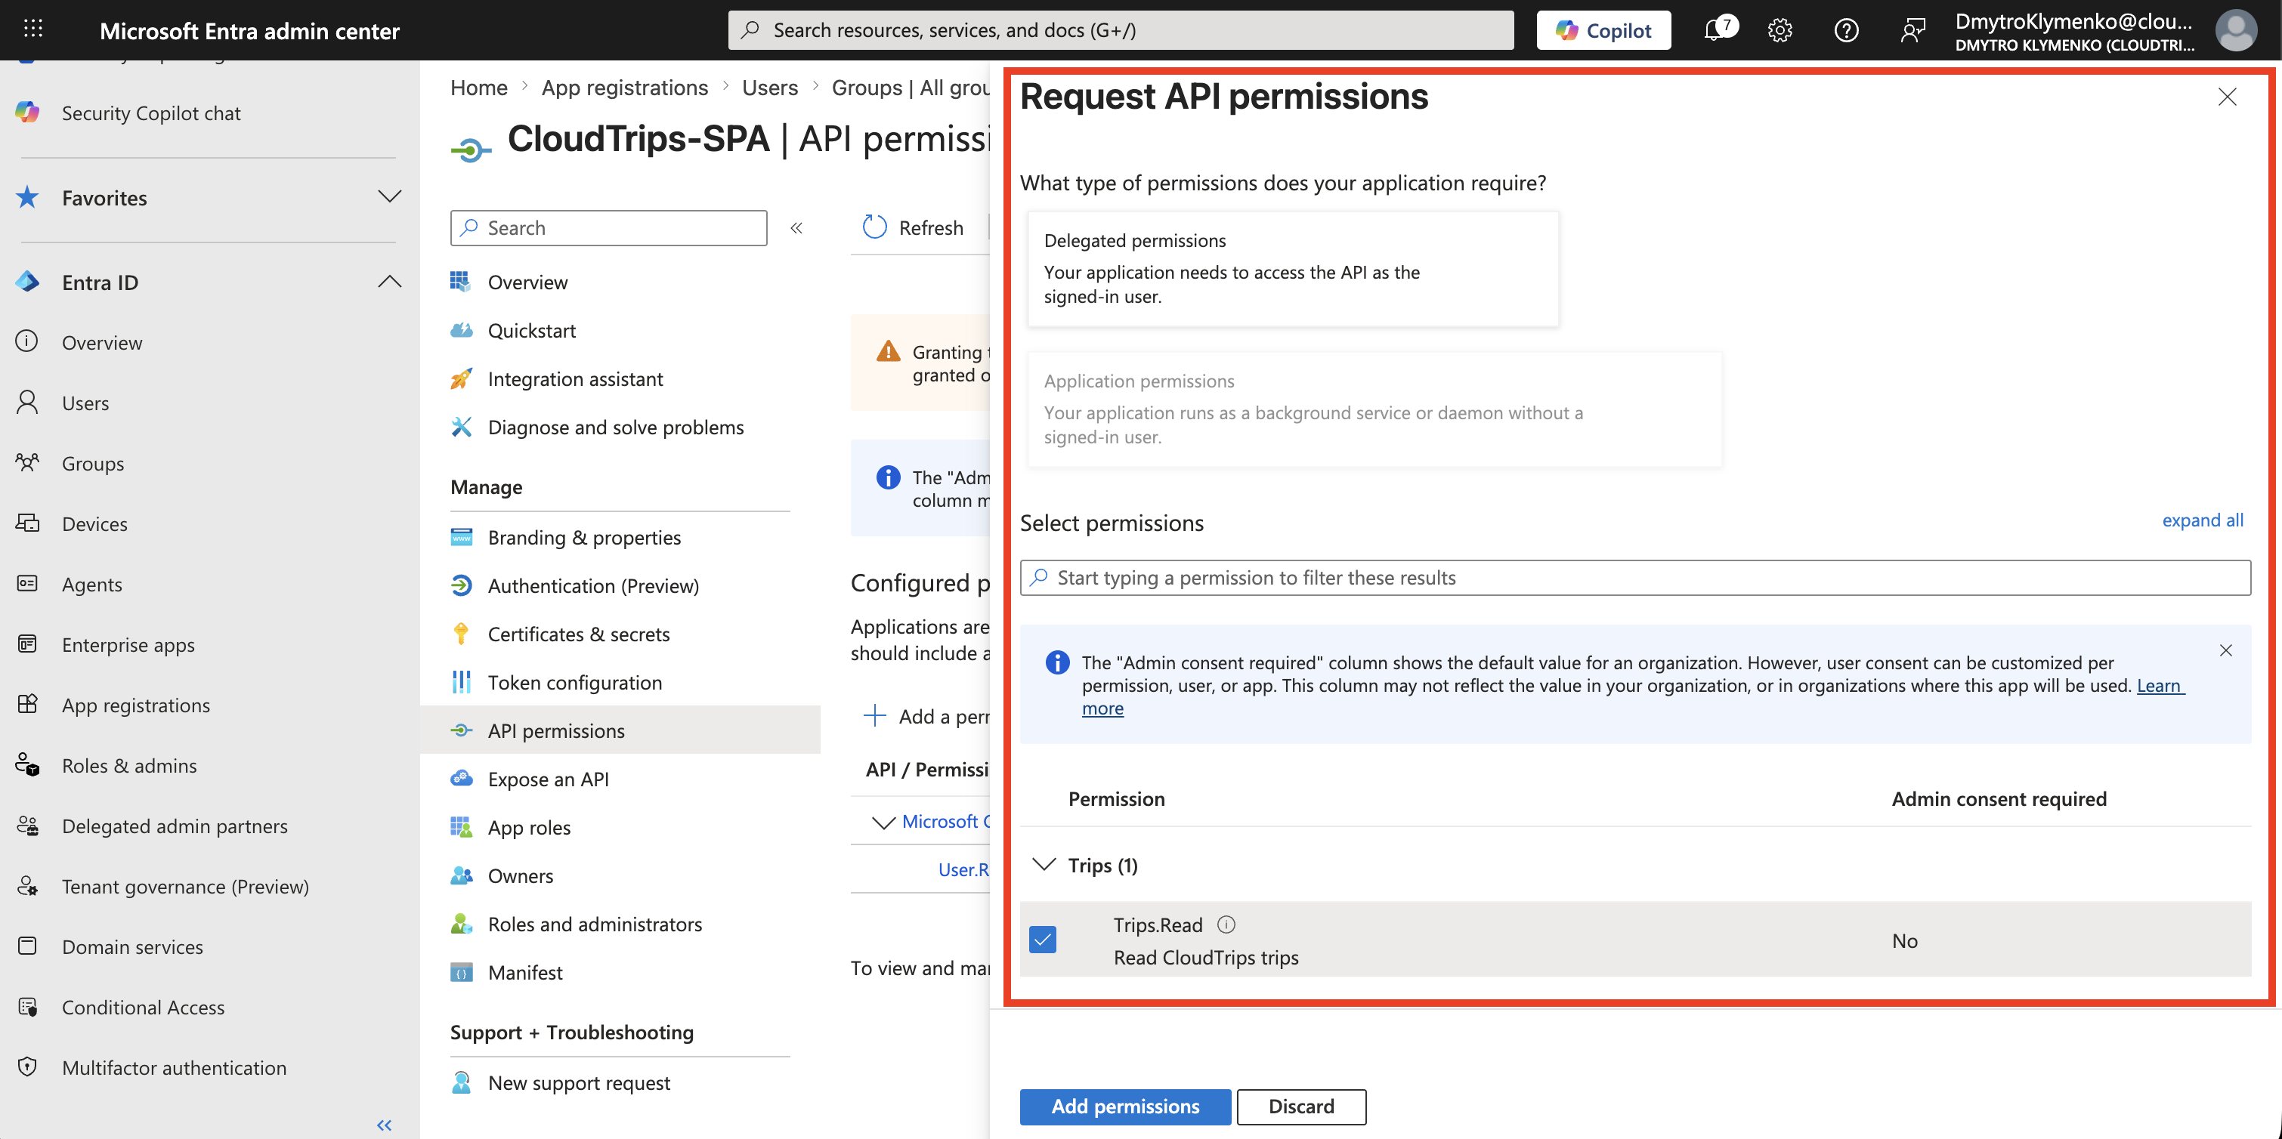Click the Enterprise apps sidebar icon
Image resolution: width=2282 pixels, height=1139 pixels.
[27, 643]
